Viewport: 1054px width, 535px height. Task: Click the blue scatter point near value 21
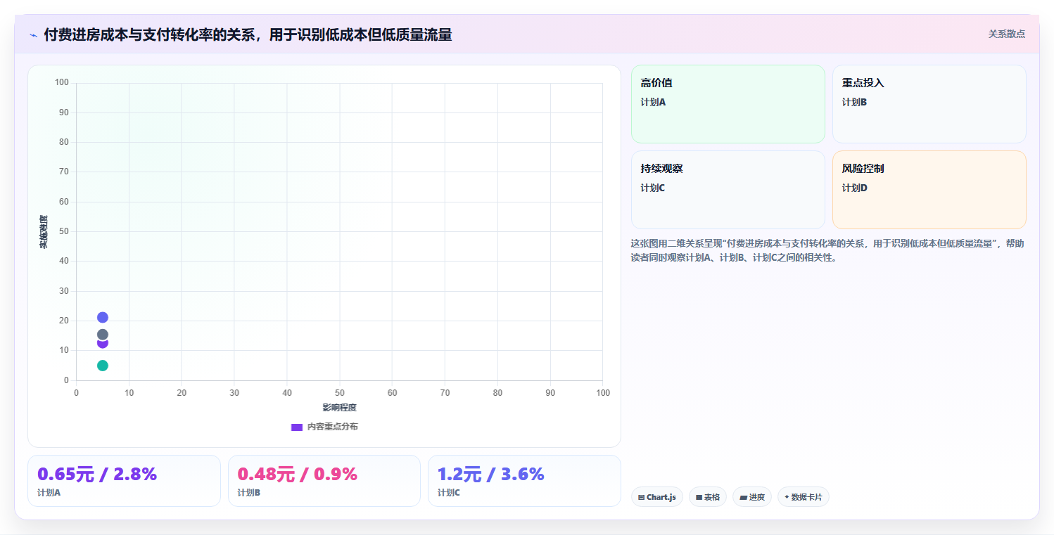pyautogui.click(x=103, y=318)
